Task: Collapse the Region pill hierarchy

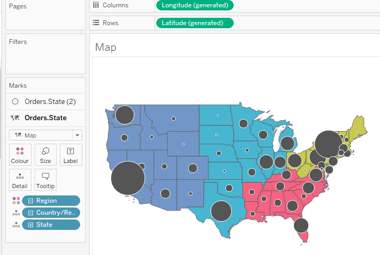Action: tap(31, 201)
